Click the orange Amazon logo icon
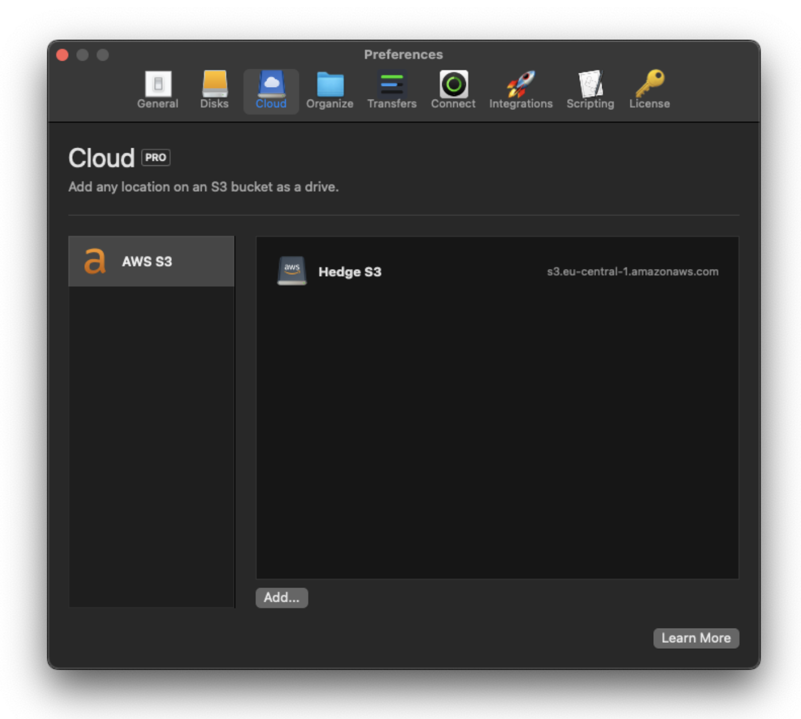Screen dimensions: 801x719 pyautogui.click(x=95, y=262)
